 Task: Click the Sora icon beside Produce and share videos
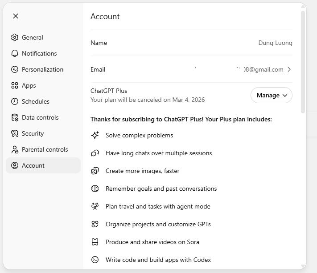coord(95,242)
